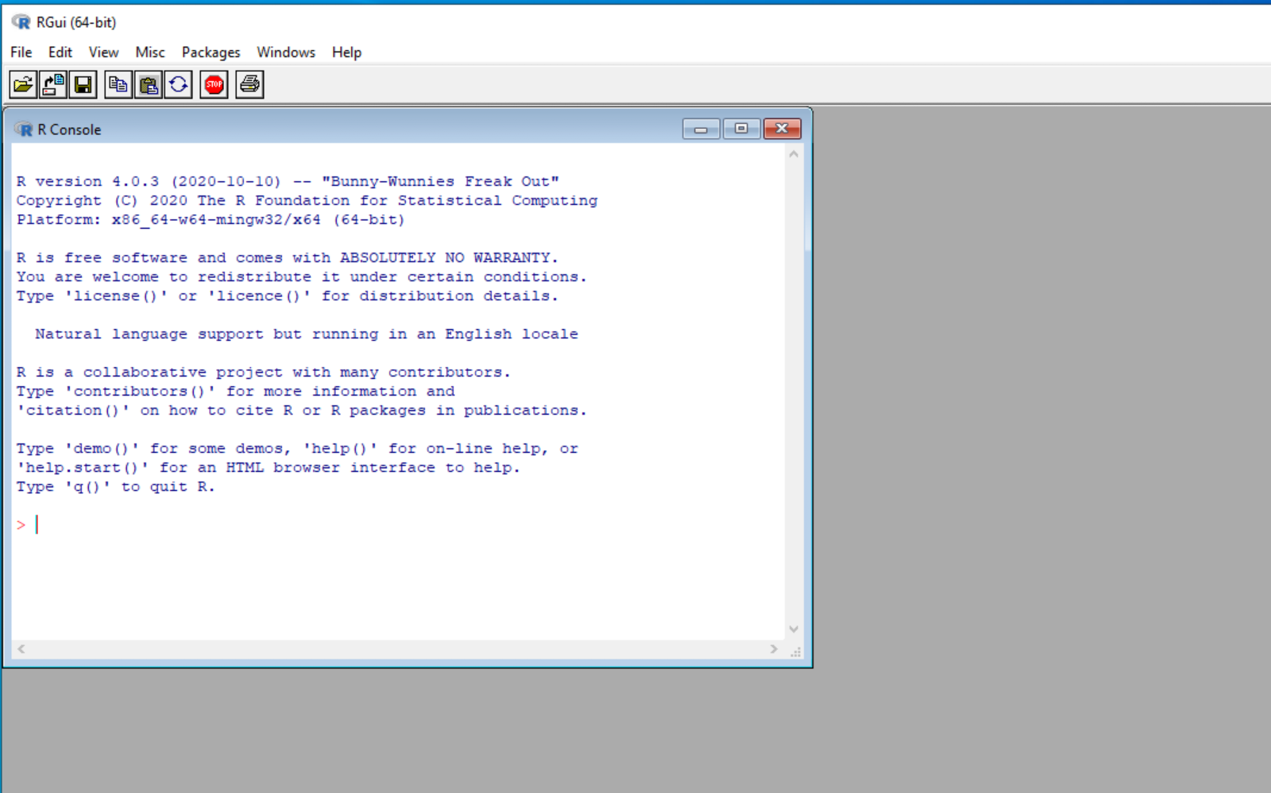Viewport: 1271px width, 793px height.
Task: Click the R Console resize grip corner
Action: click(795, 651)
